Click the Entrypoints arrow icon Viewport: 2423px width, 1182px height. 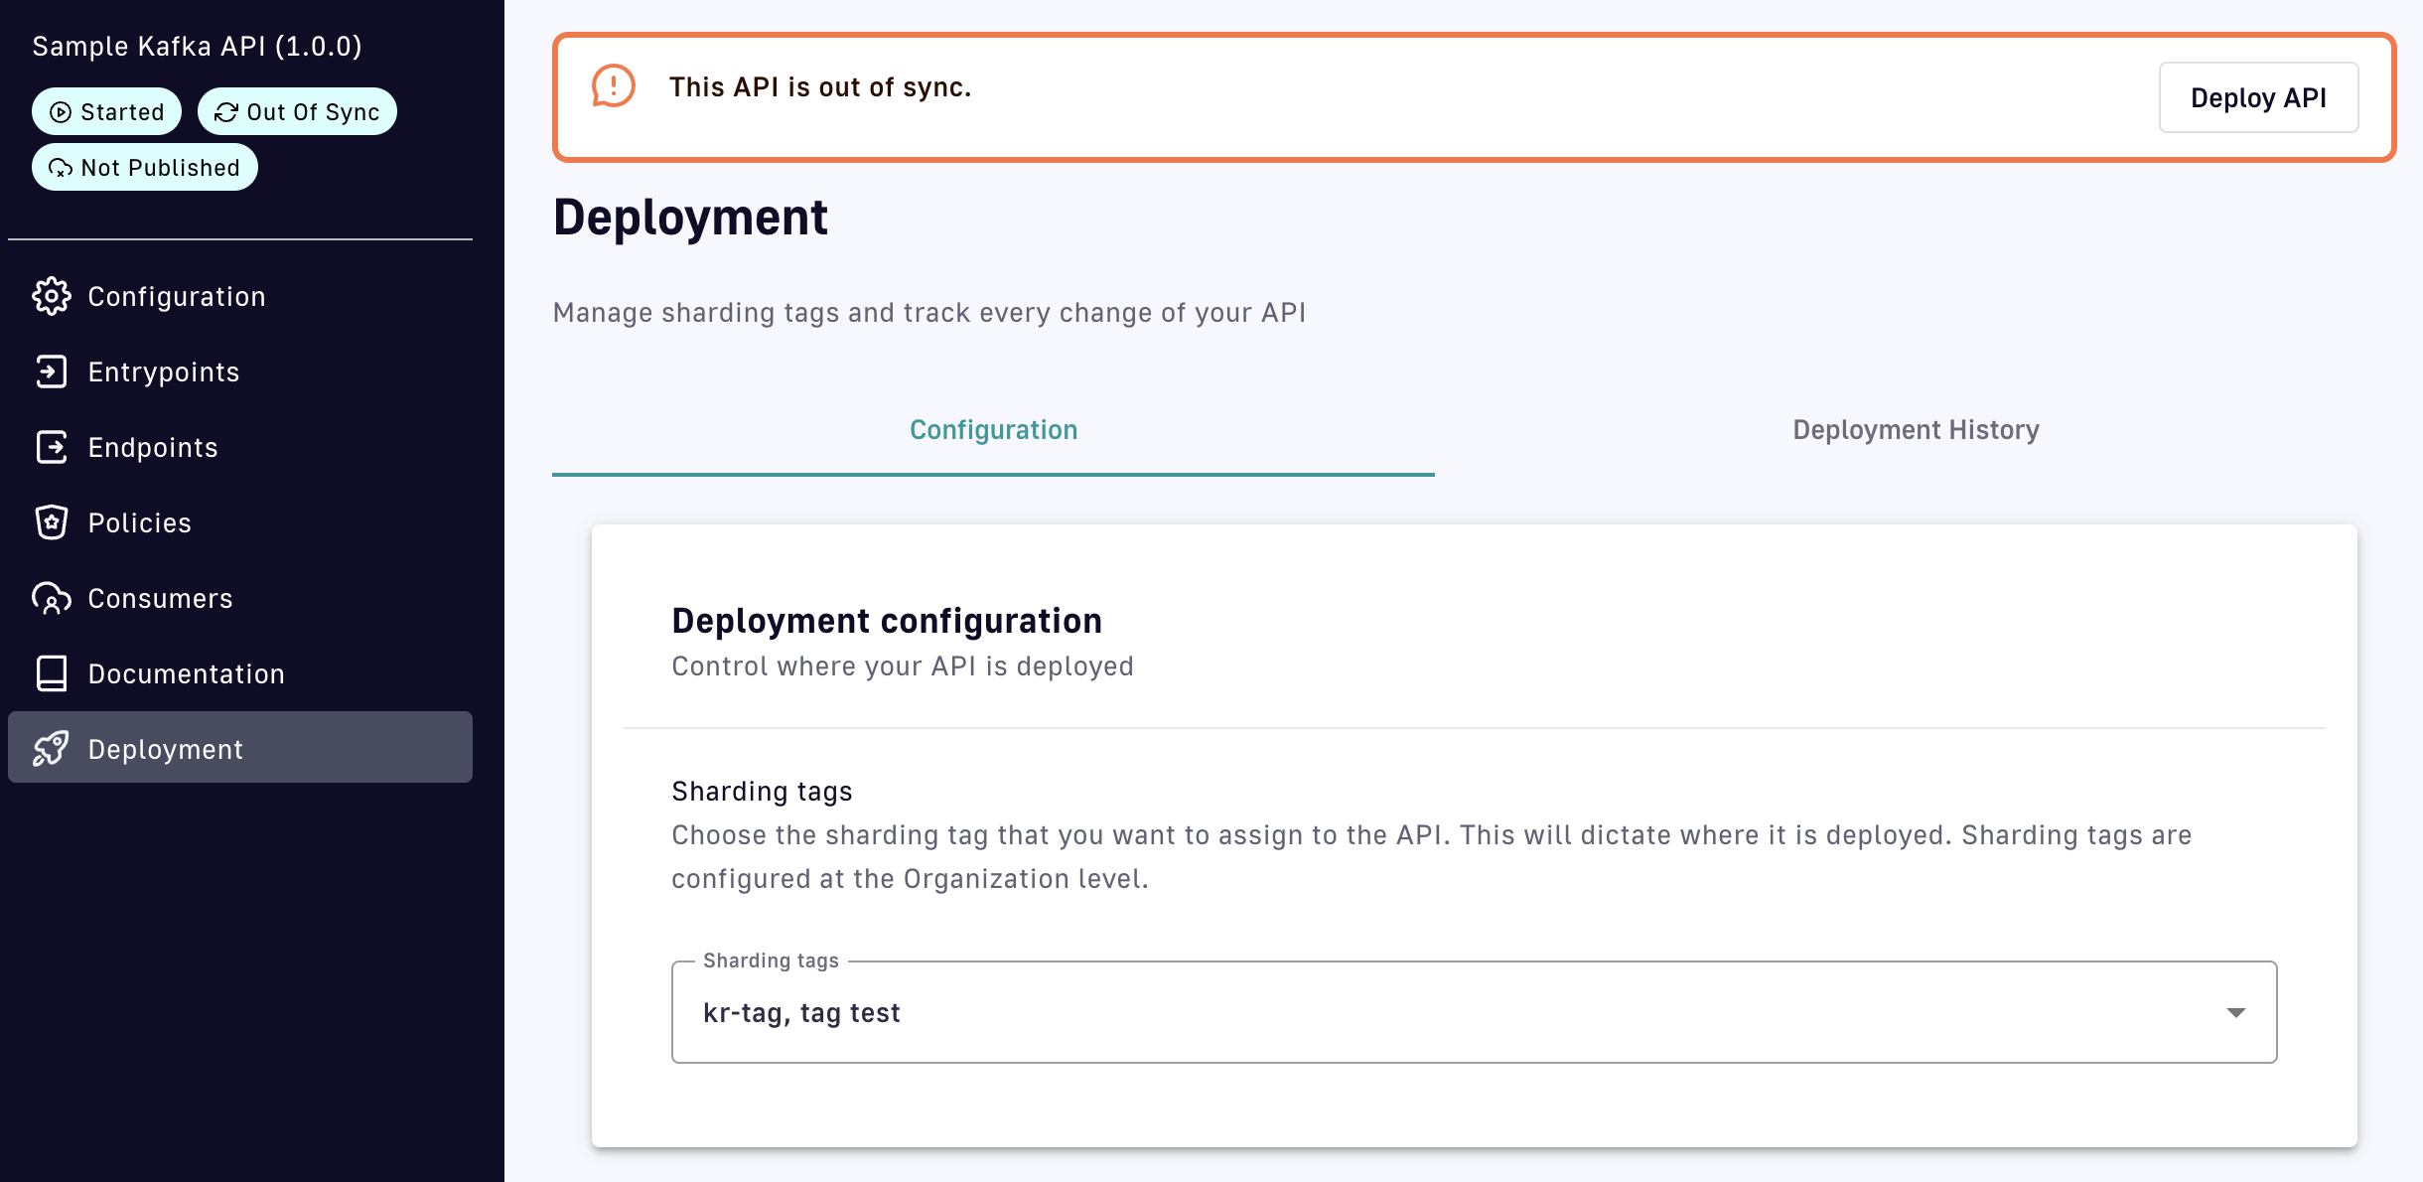pyautogui.click(x=52, y=371)
